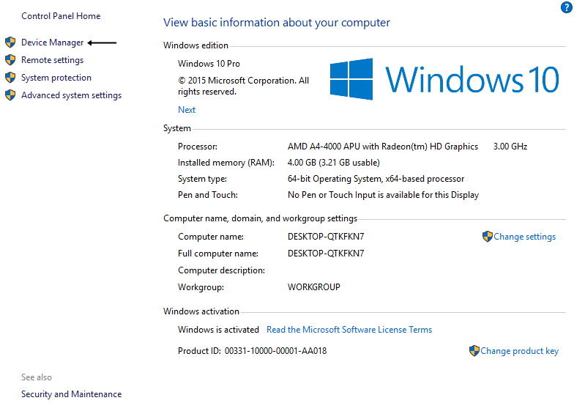Select the No Pen or Touch Input text
This screenshot has width=574, height=414.
(384, 195)
